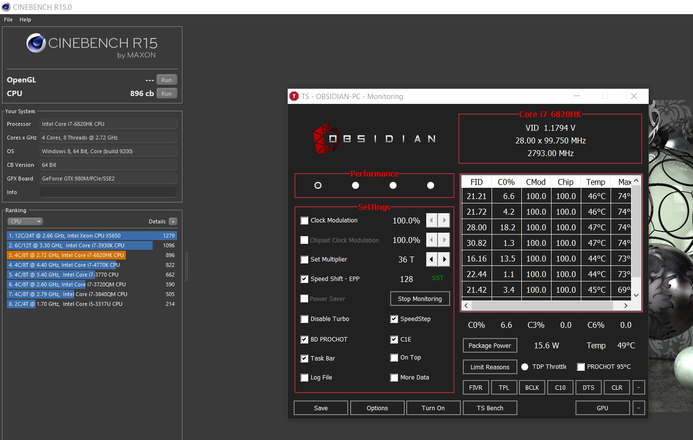Viewport: 693px width, 440px height.
Task: Open File menu in Cinebench
Action: click(8, 20)
